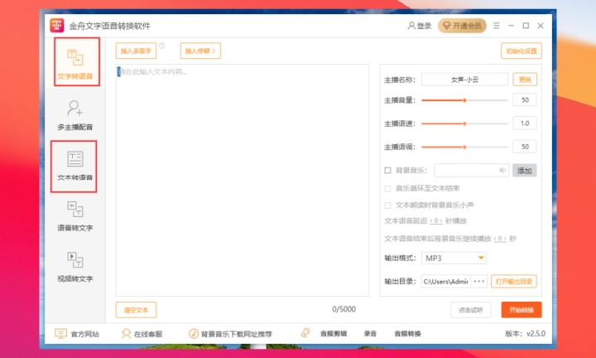The width and height of the screenshot is (596, 358).
Task: Click the 版本: v2.5.0 version text
Action: (x=525, y=334)
